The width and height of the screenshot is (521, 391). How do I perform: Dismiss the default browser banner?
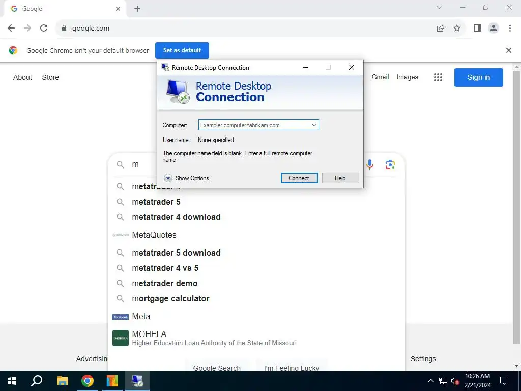pos(508,50)
